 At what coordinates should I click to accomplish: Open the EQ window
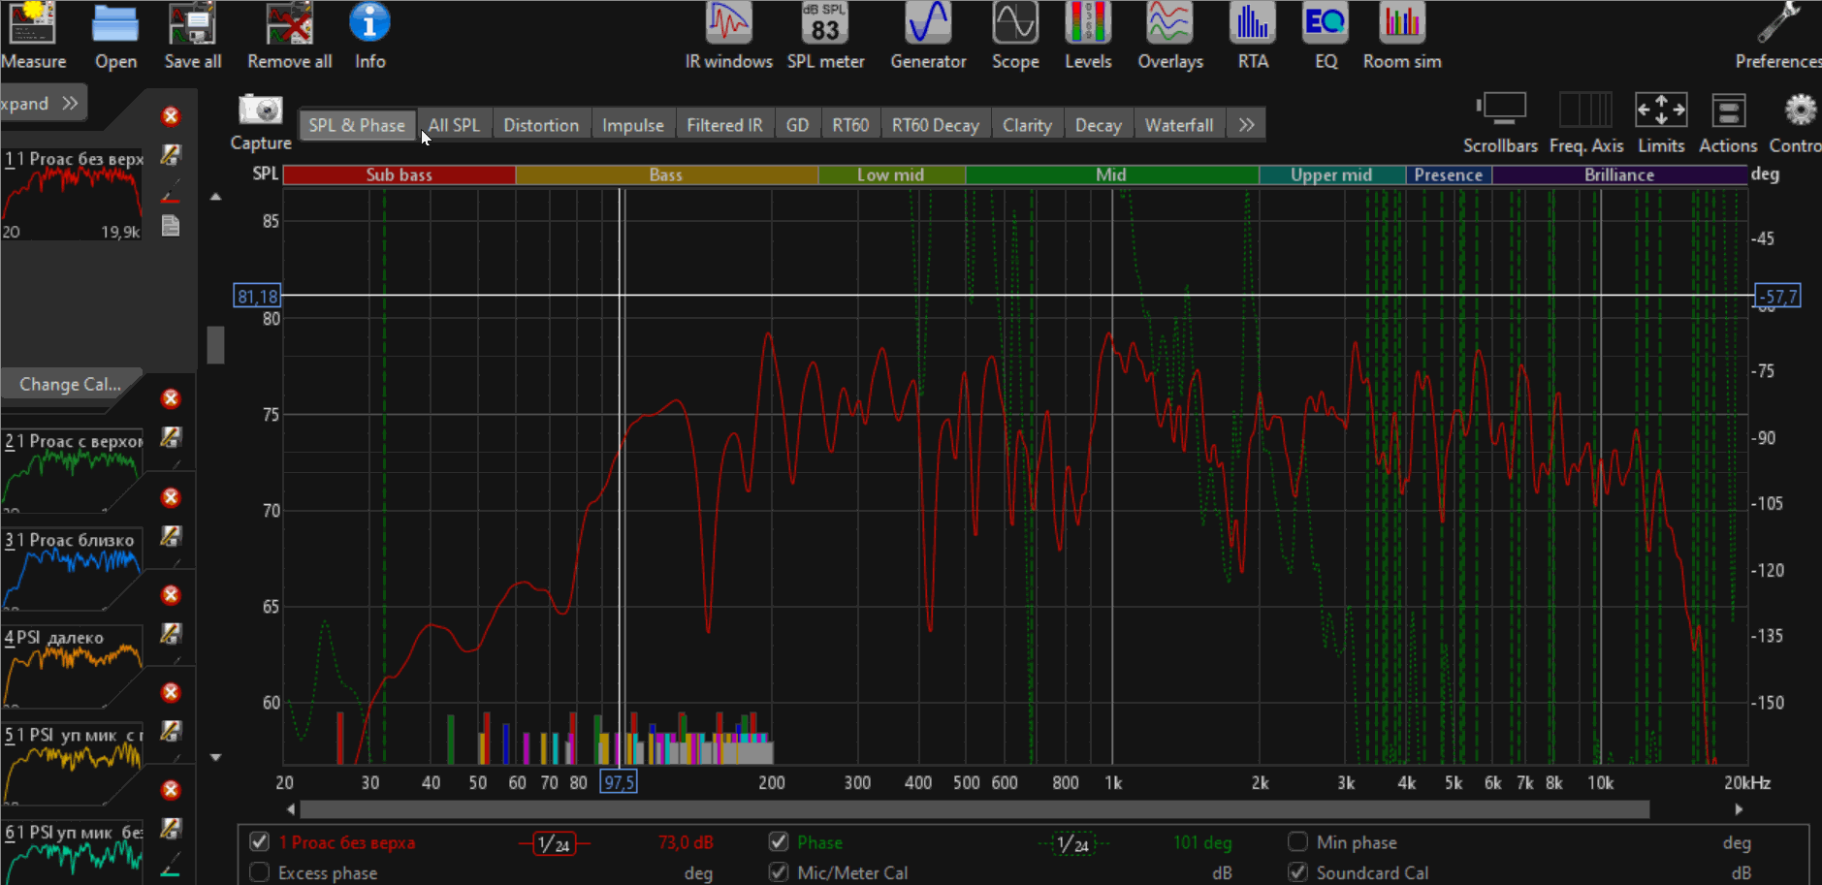[1326, 37]
